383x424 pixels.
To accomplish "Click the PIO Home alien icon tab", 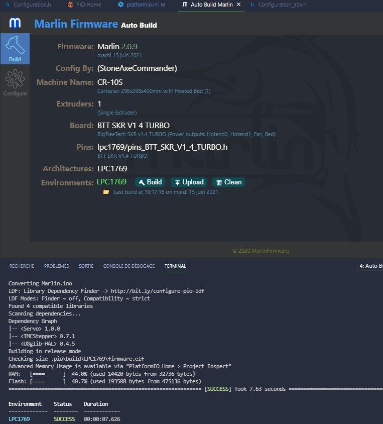I will 84,5.
